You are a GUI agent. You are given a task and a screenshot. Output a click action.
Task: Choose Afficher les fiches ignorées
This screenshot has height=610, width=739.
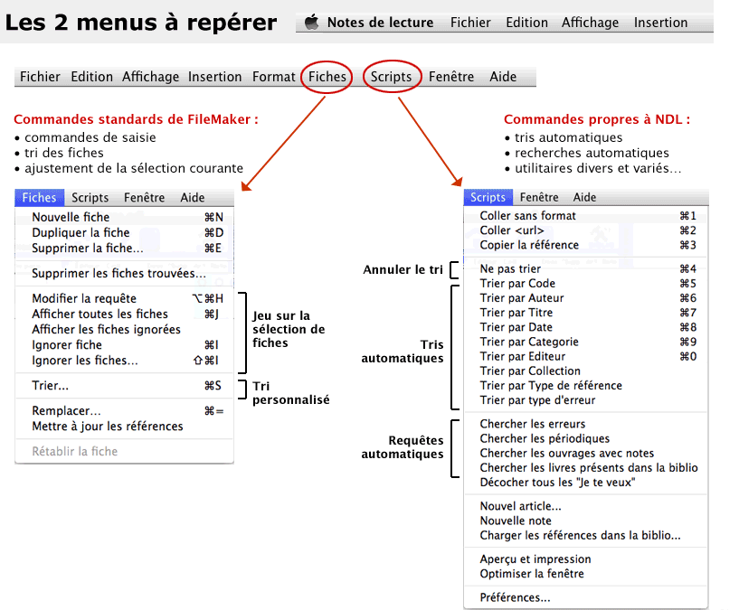click(125, 330)
